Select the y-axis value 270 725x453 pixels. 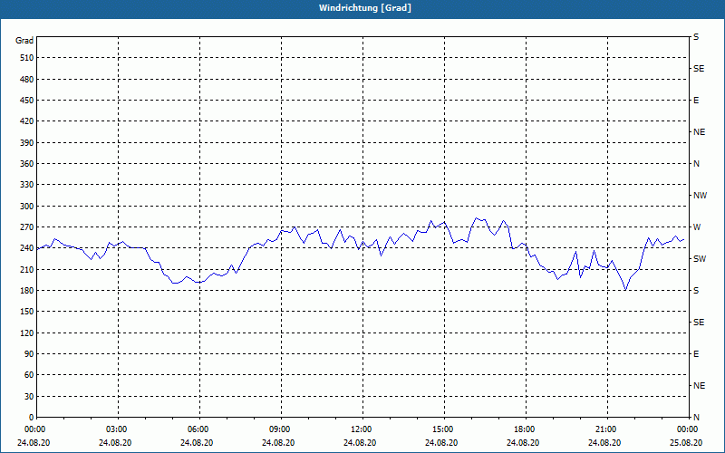[x=27, y=227]
